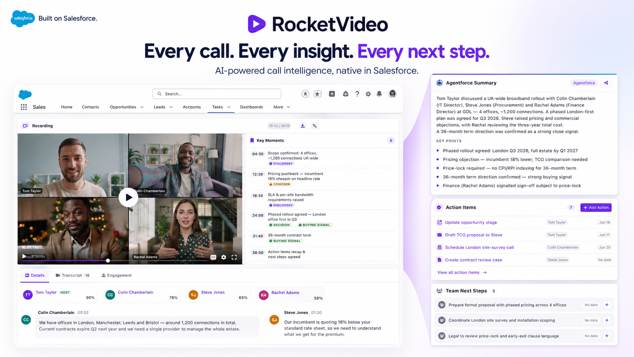
Task: Click the Rachel Adams participant name link
Action: 285,293
